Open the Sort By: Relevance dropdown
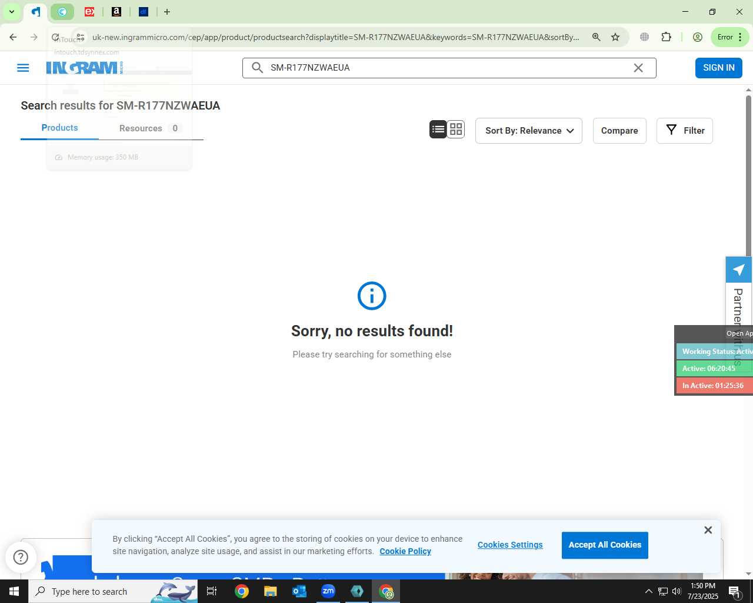 [529, 131]
